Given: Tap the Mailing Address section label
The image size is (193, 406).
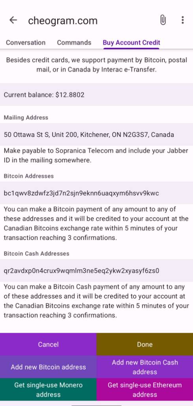Looking at the screenshot, I should tap(26, 117).
